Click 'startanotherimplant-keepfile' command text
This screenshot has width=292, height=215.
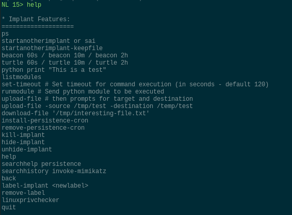(x=52, y=48)
